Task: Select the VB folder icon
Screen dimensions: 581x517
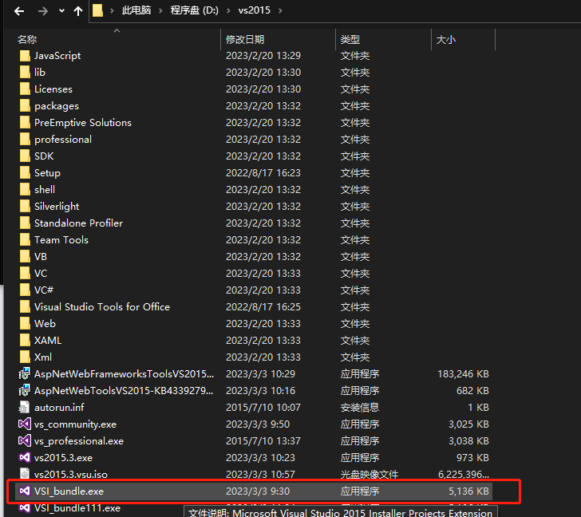Action: 25,257
